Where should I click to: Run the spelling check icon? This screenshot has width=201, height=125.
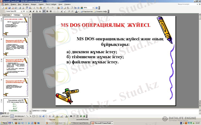[27, 8]
